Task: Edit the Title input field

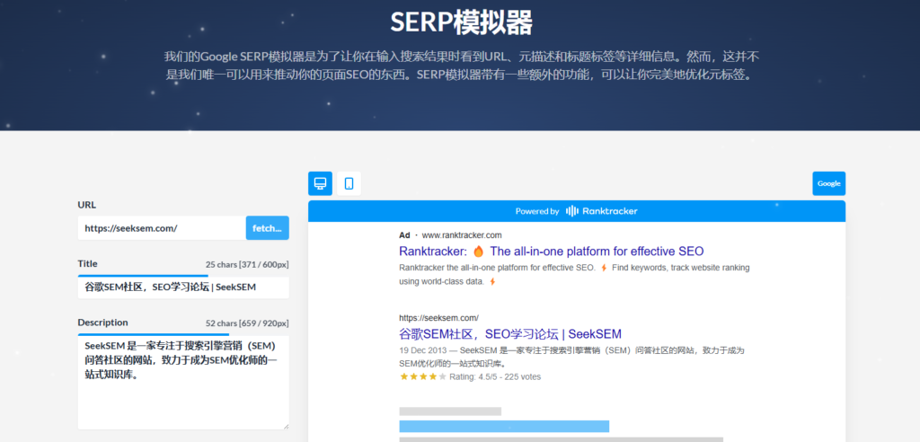Action: [x=183, y=287]
